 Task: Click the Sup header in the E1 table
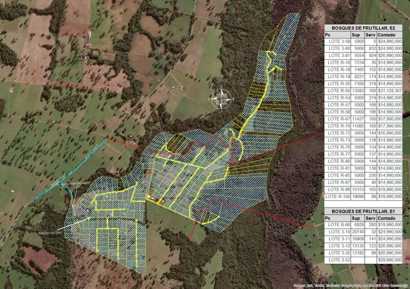pos(358,218)
